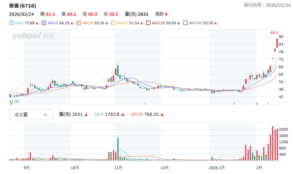Click the 2026 1月 axis label
This screenshot has width=293, height=174.
[x=217, y=168]
